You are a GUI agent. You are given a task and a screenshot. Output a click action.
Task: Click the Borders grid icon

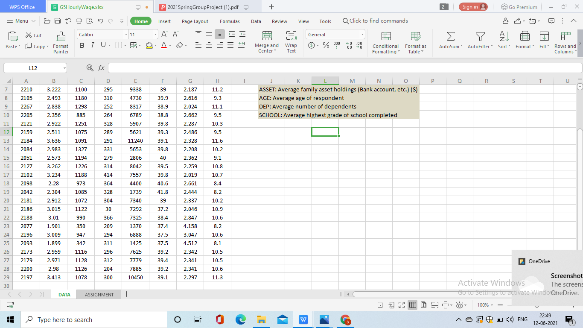tap(119, 45)
